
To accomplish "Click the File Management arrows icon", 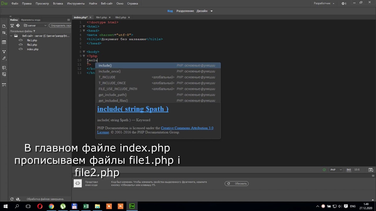I will [4, 33].
